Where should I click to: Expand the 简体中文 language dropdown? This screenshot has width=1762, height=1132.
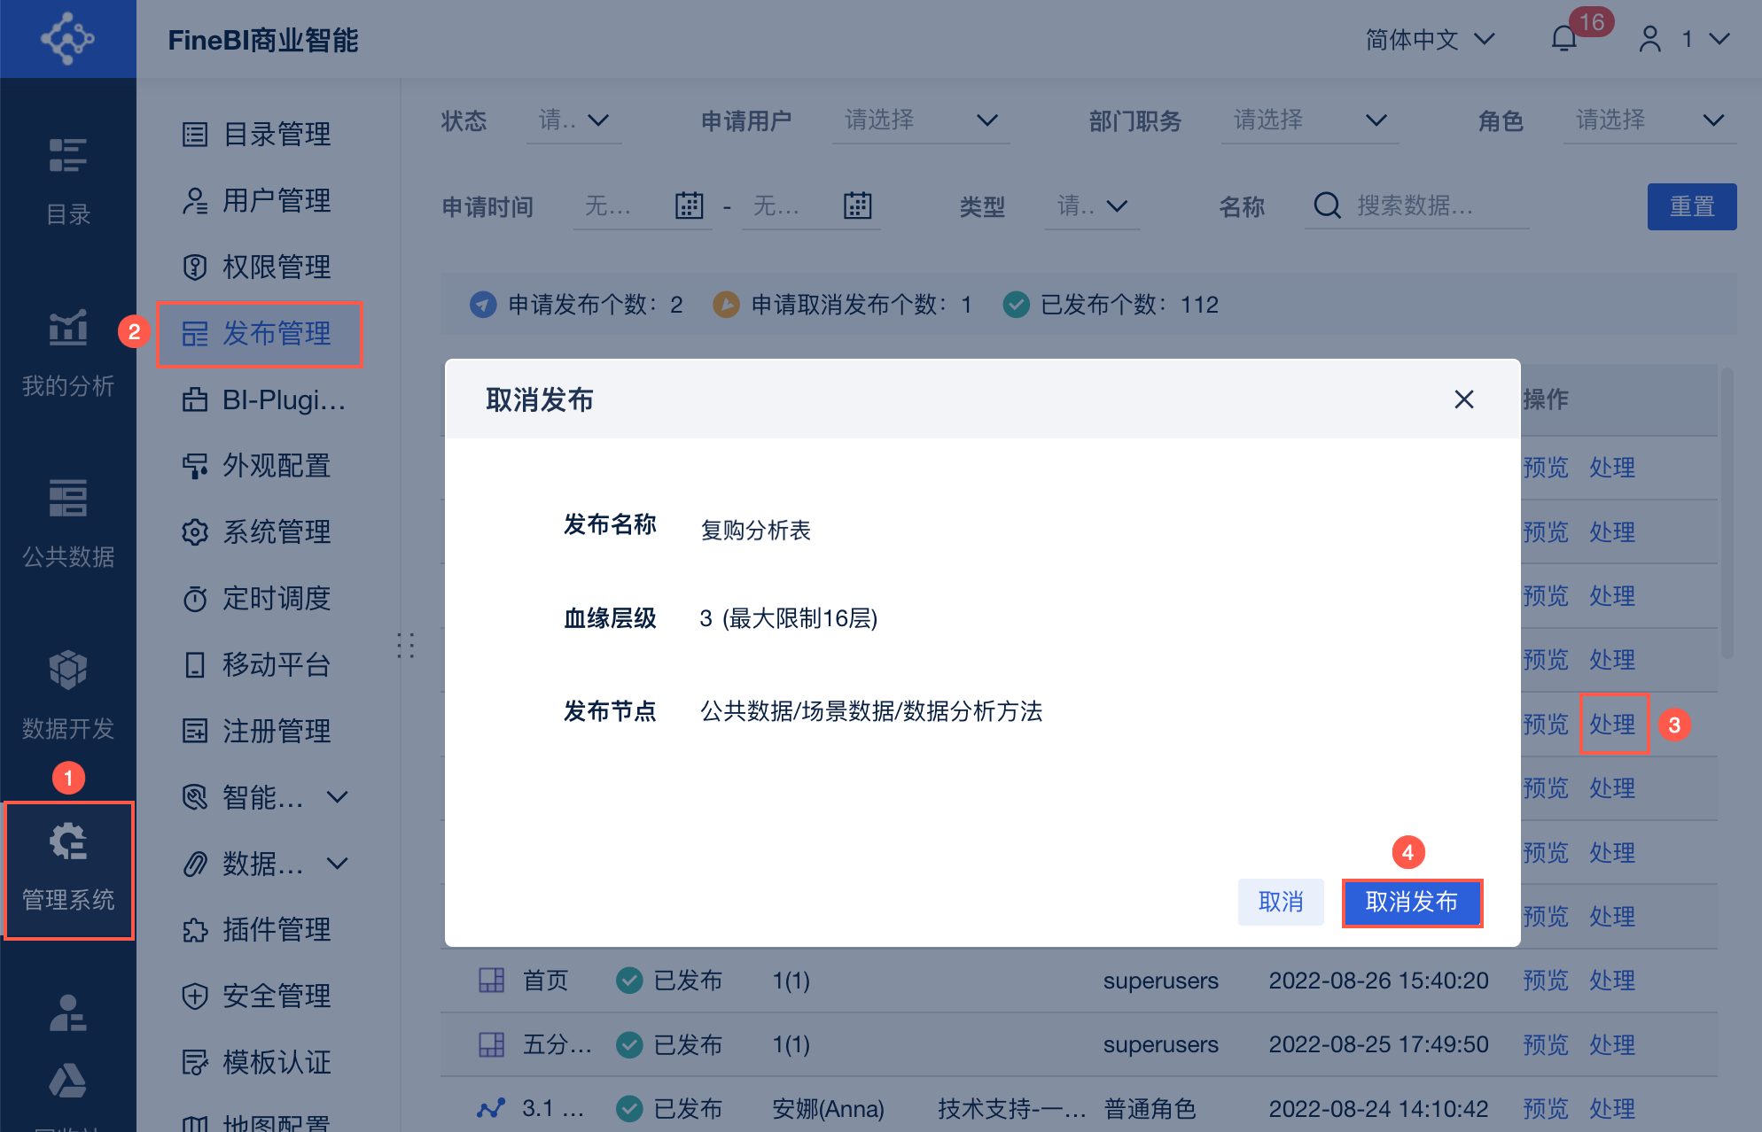click(1430, 39)
